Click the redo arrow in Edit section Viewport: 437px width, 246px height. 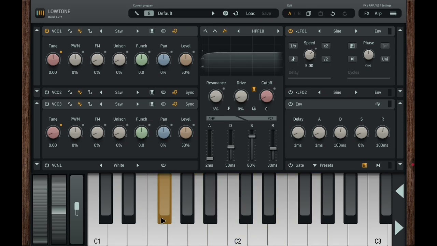344,13
